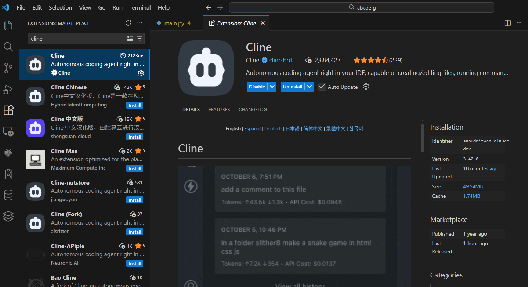
Task: Select the Extensions icon in activity bar
Action: coord(8,110)
